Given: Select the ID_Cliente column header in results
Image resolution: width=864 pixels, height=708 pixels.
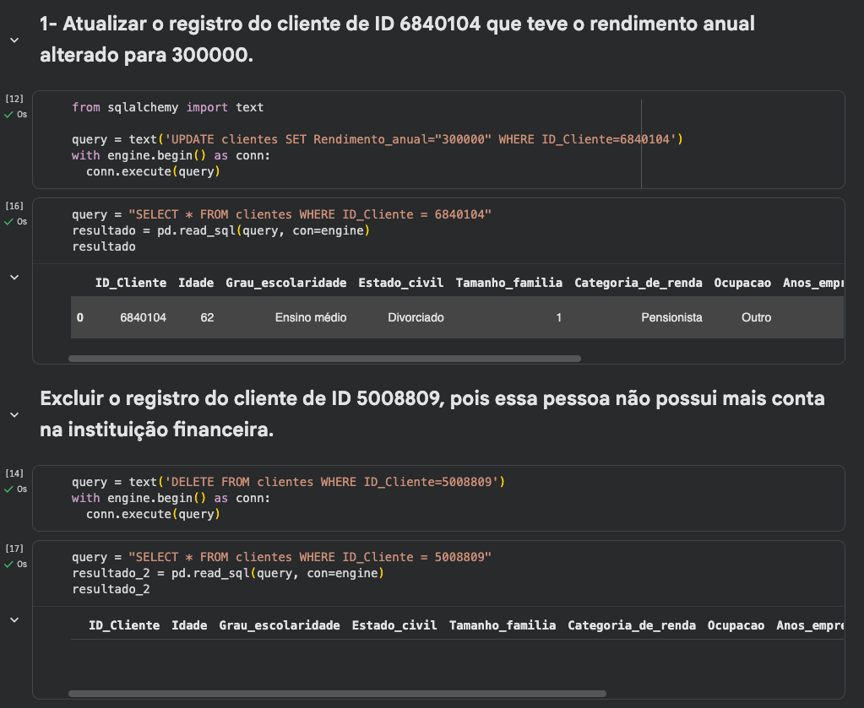Looking at the screenshot, I should point(130,283).
